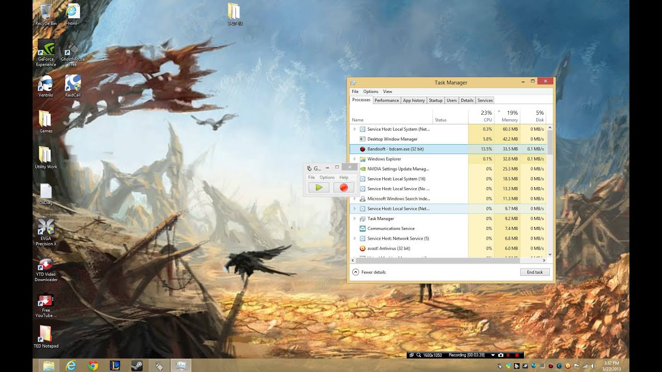This screenshot has height=372, width=662.
Task: Sort processes by CPU column header
Action: (x=481, y=116)
